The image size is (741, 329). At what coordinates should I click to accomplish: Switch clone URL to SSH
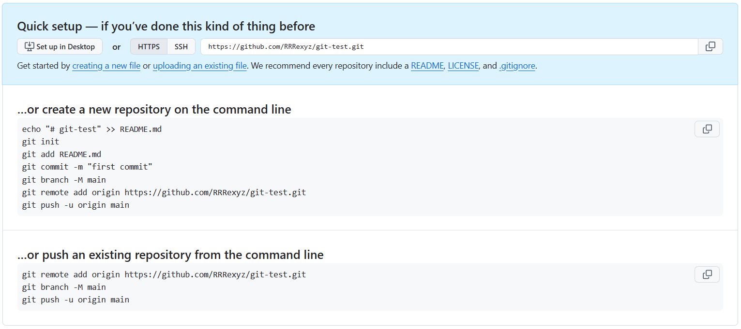181,47
